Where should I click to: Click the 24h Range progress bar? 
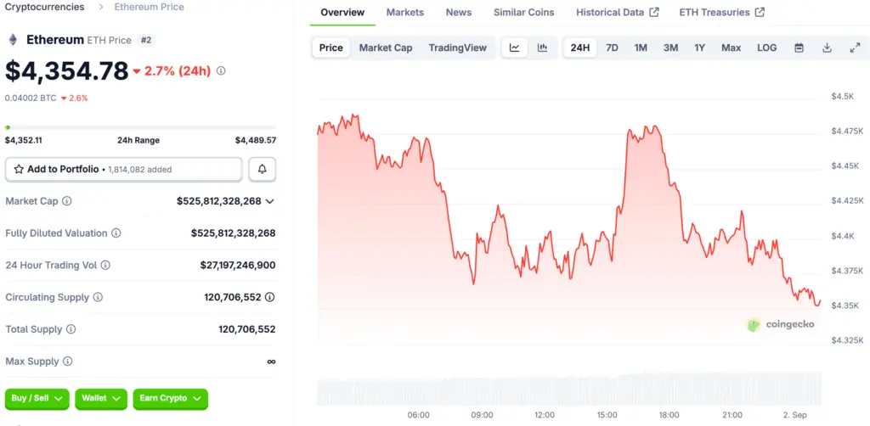pyautogui.click(x=140, y=127)
